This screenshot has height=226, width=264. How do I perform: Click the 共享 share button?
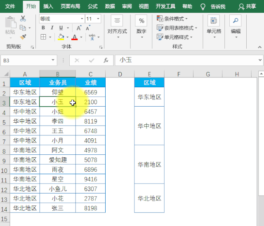[247, 7]
